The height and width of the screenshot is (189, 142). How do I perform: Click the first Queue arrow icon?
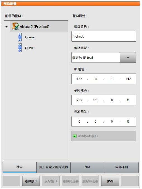click(20, 37)
